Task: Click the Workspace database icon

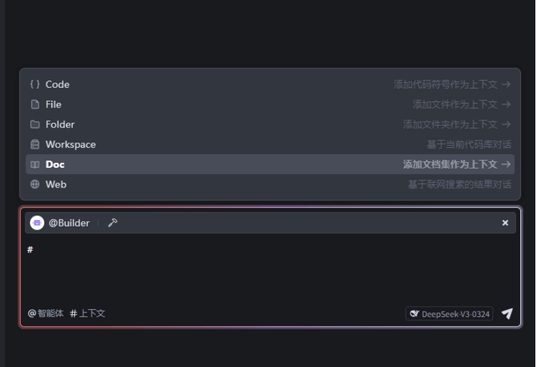Action: 35,144
